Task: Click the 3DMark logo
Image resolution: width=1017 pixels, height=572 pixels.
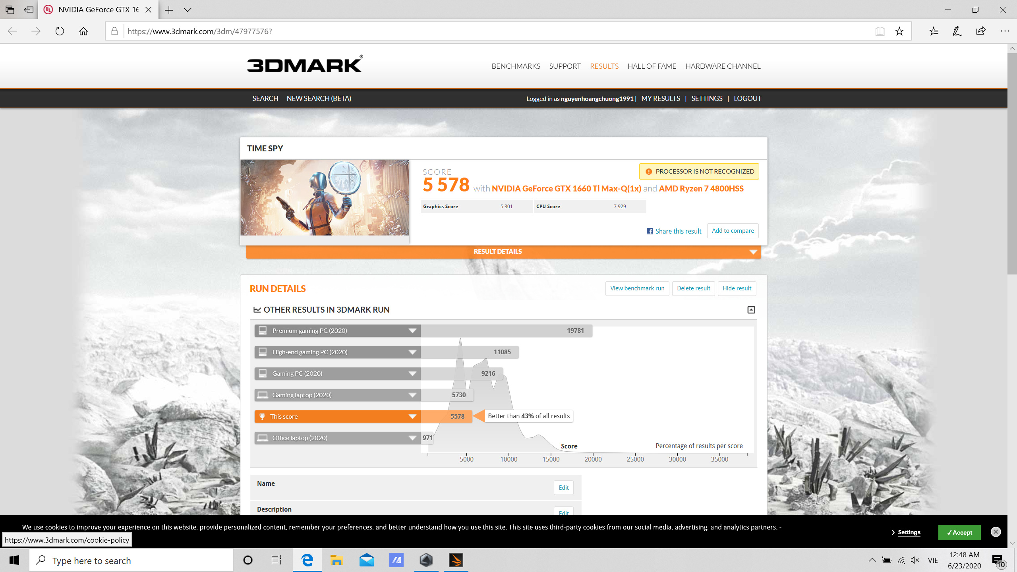Action: point(305,64)
